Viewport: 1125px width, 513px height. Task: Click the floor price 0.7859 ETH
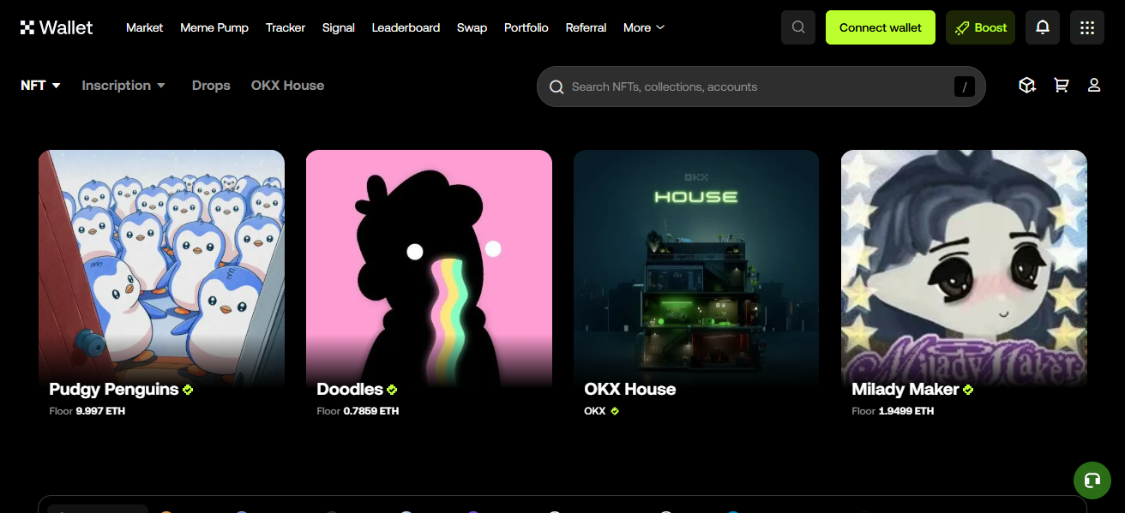pyautogui.click(x=371, y=411)
